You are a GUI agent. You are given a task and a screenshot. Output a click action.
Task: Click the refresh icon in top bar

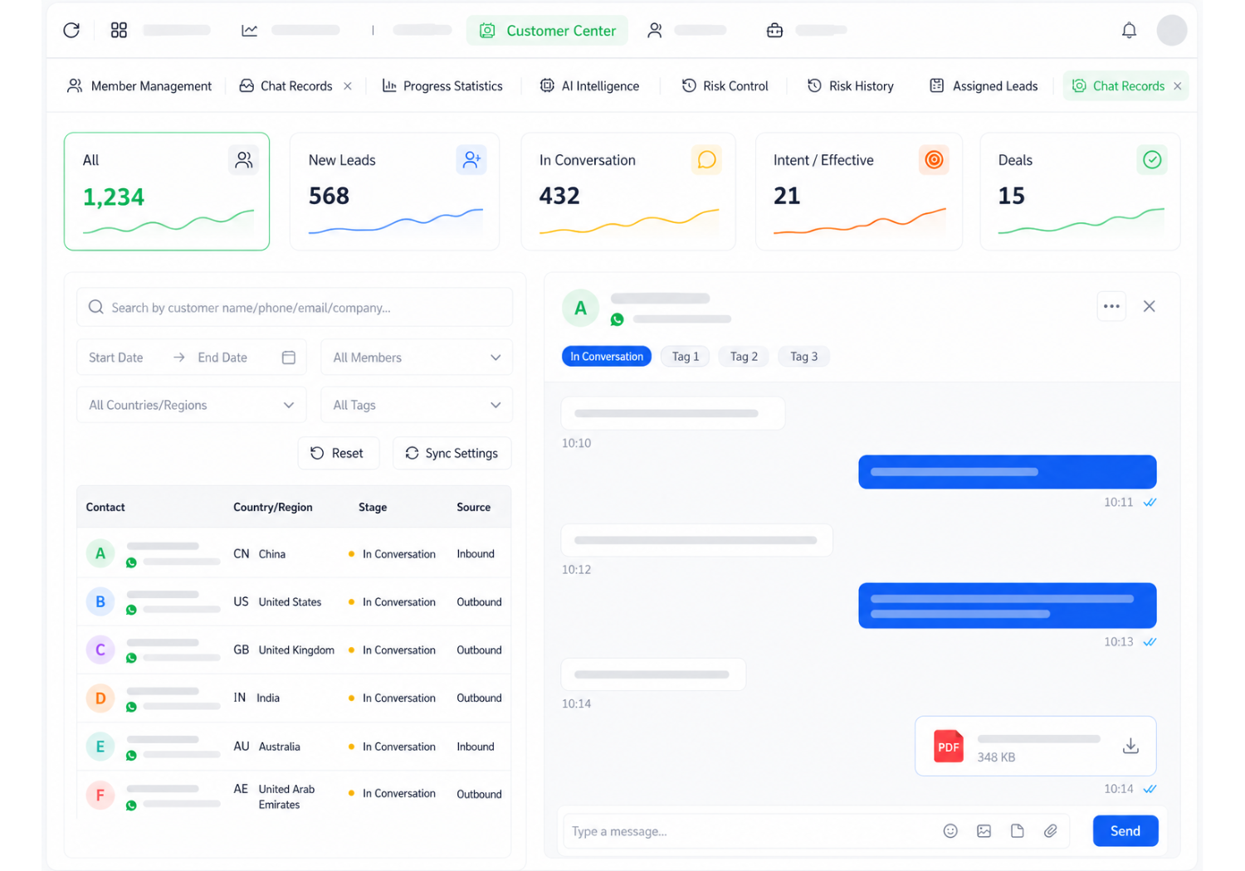(71, 31)
